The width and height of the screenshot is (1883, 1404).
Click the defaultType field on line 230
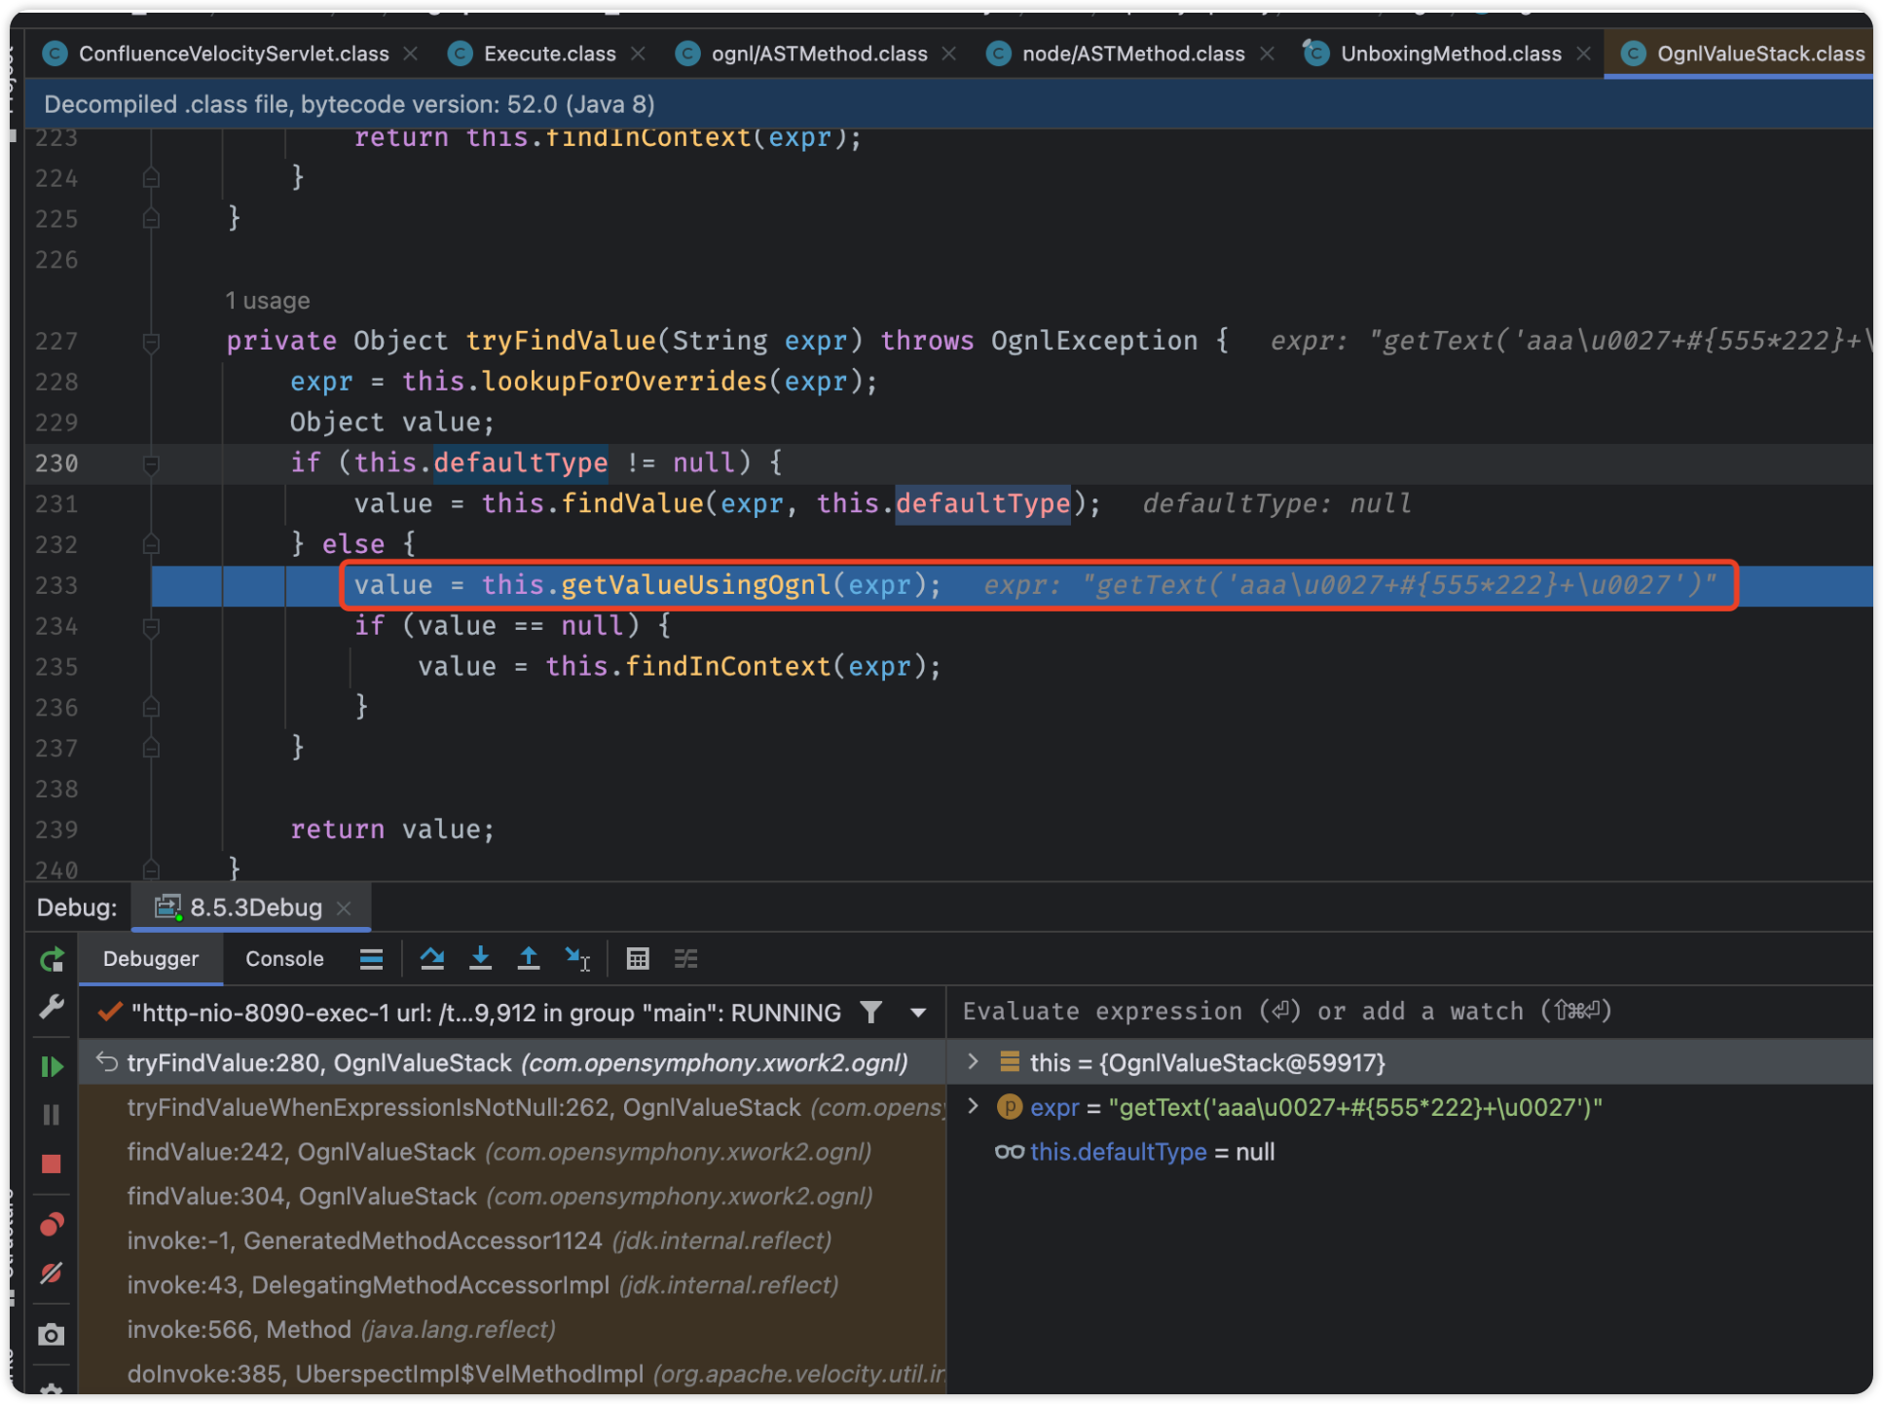521,462
